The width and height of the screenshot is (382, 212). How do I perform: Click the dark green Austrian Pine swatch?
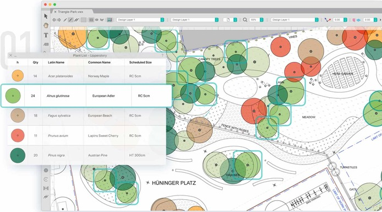[x=18, y=155]
